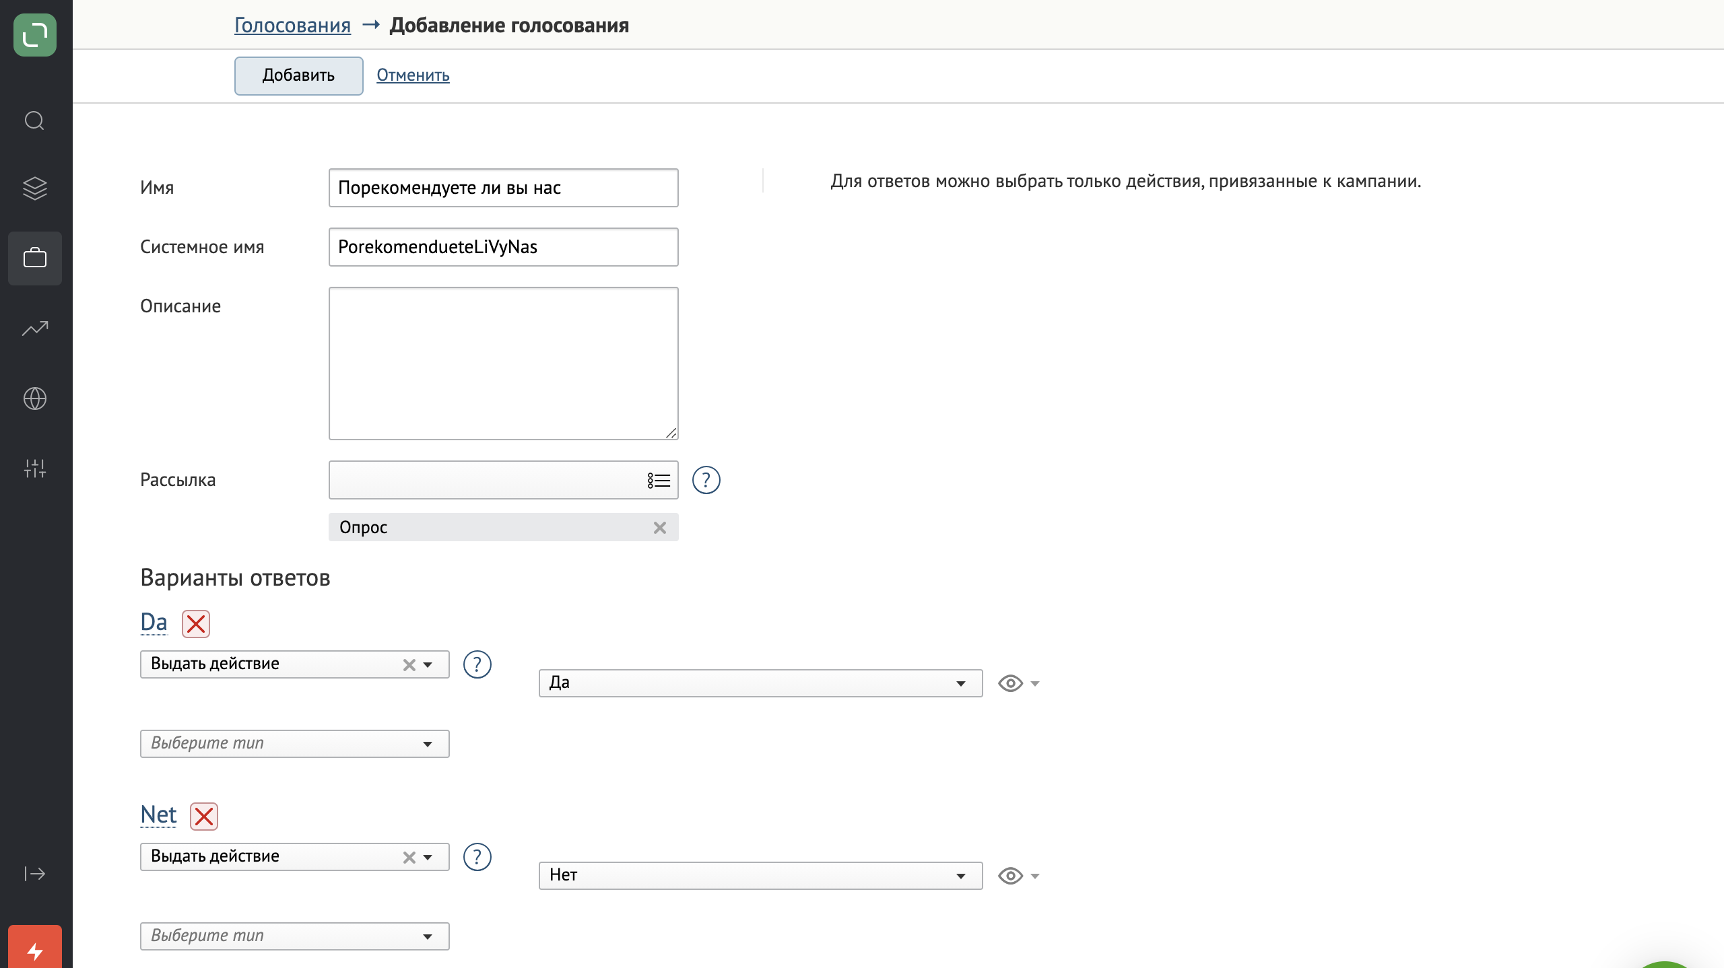
Task: Focus the Имя input field
Action: (x=503, y=188)
